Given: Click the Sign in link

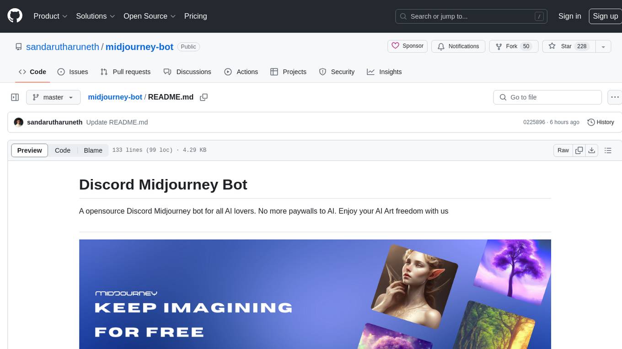Looking at the screenshot, I should pos(569,16).
